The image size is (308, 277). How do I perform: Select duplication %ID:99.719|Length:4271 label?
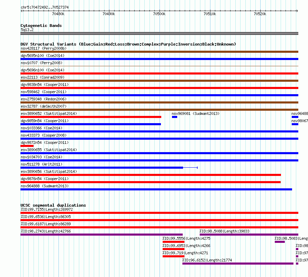185,253
